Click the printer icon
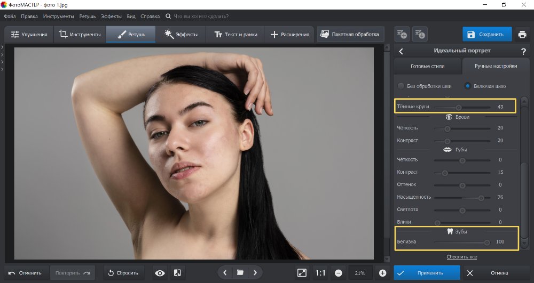 (x=522, y=35)
